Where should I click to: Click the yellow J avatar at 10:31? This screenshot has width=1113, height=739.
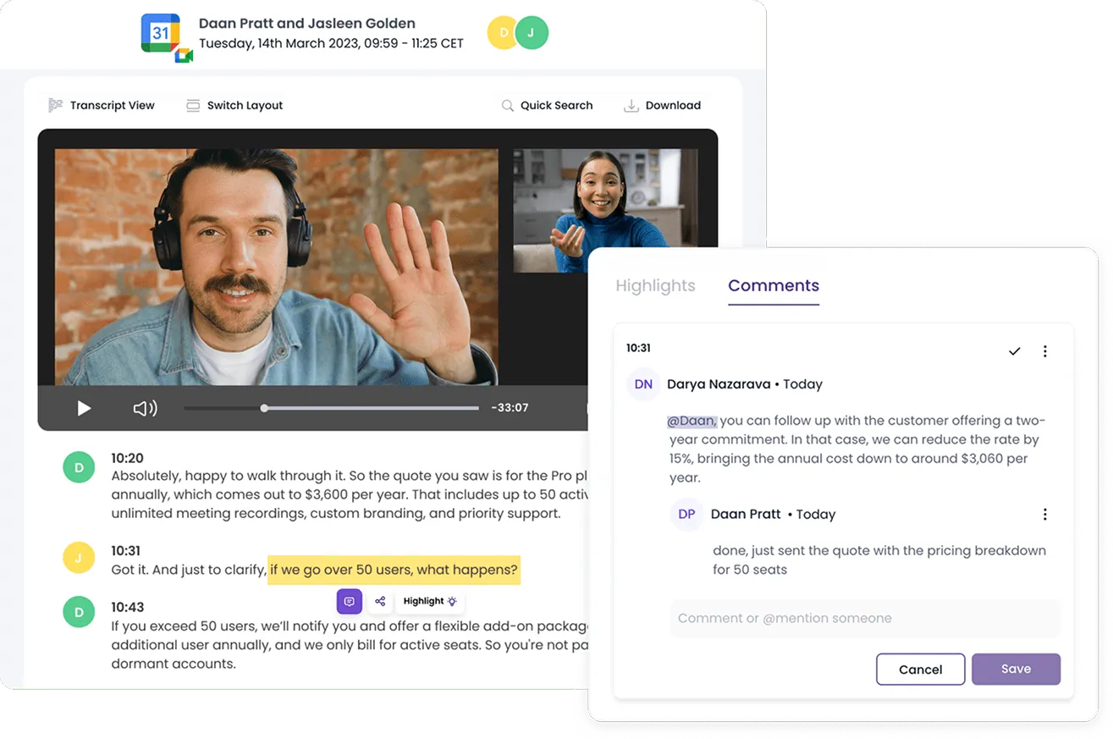(79, 558)
